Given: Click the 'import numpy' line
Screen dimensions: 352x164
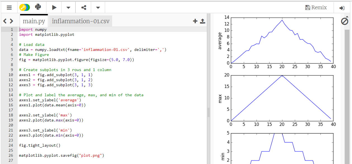Looking at the screenshot, I should [x=33, y=29].
